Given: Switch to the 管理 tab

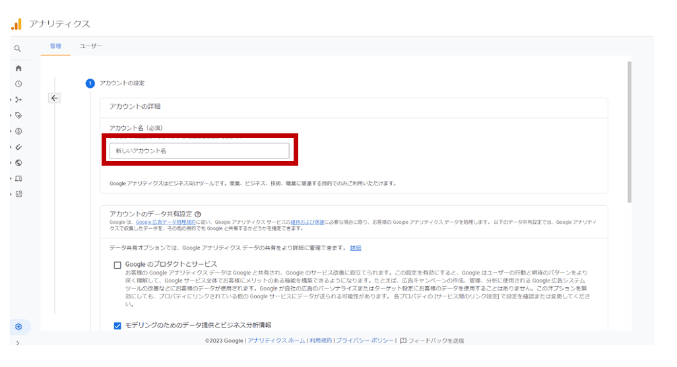Looking at the screenshot, I should click(x=55, y=46).
